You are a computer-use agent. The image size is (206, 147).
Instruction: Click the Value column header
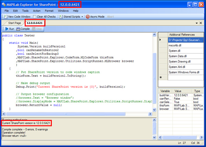point(182,91)
